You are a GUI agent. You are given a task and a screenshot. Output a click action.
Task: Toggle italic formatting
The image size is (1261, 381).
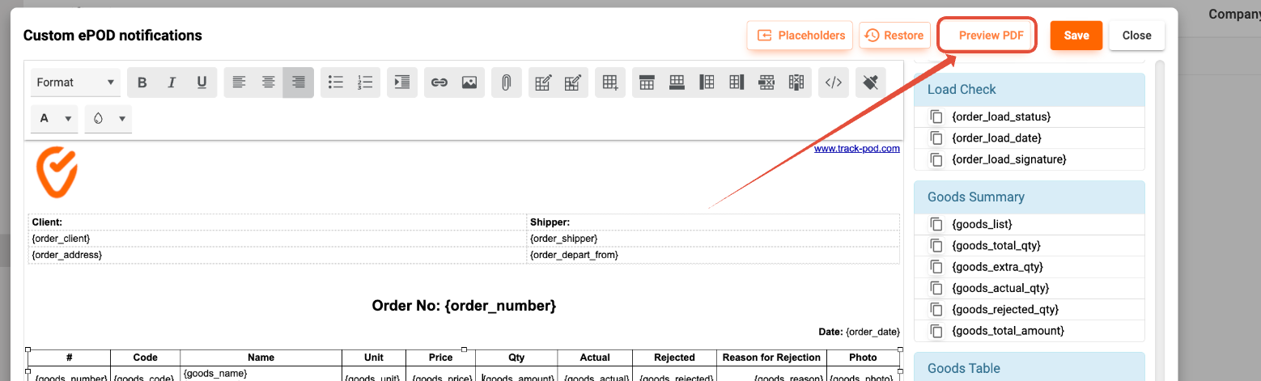coord(172,83)
